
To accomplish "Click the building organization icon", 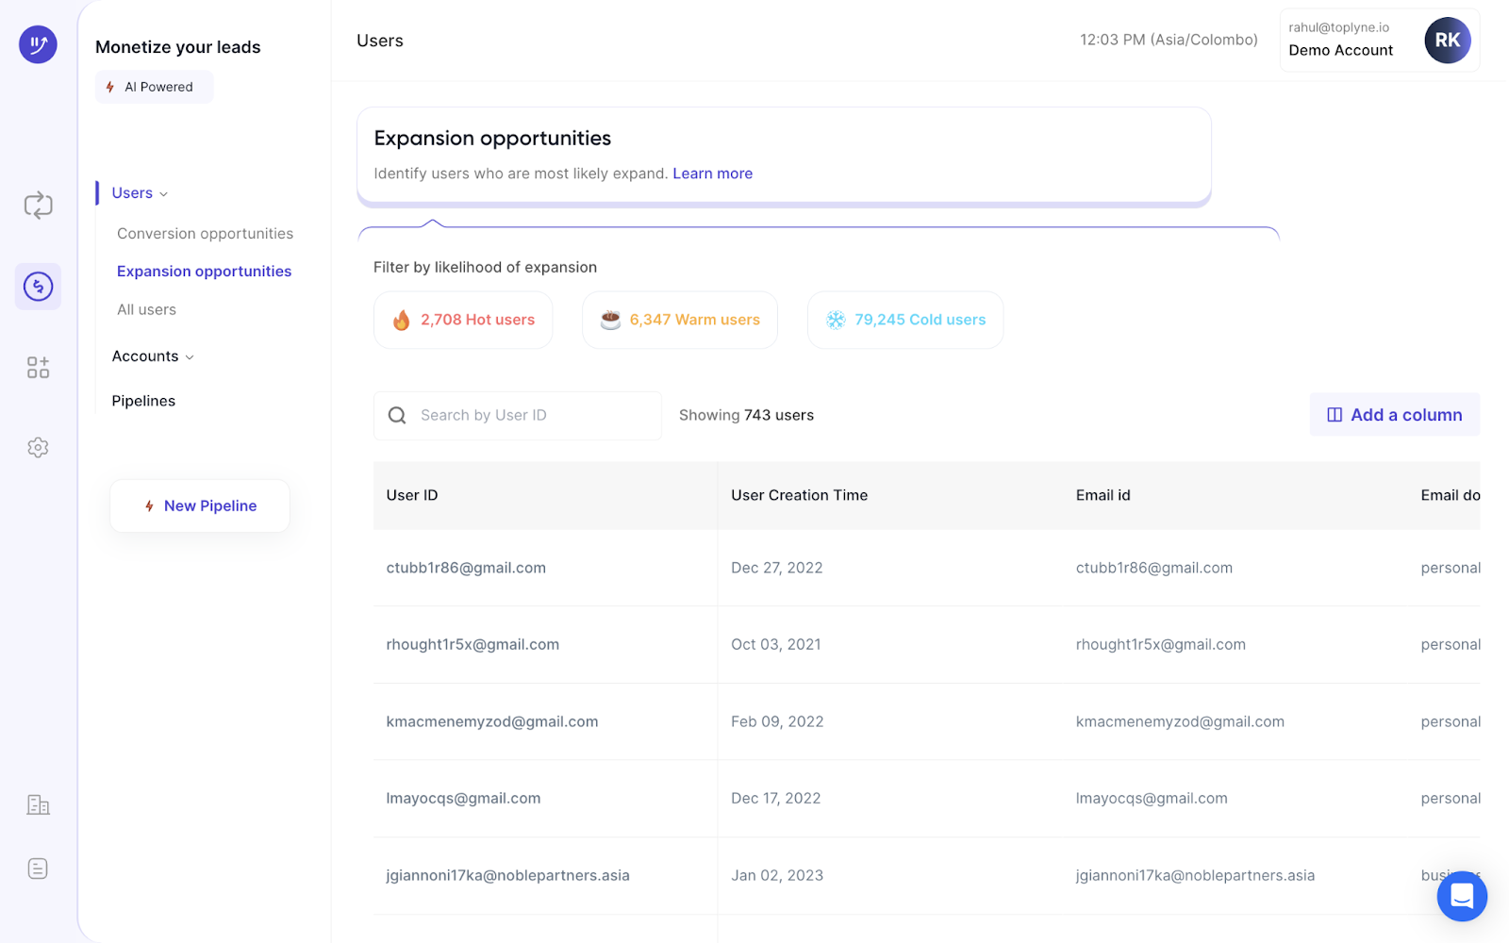I will tap(38, 804).
